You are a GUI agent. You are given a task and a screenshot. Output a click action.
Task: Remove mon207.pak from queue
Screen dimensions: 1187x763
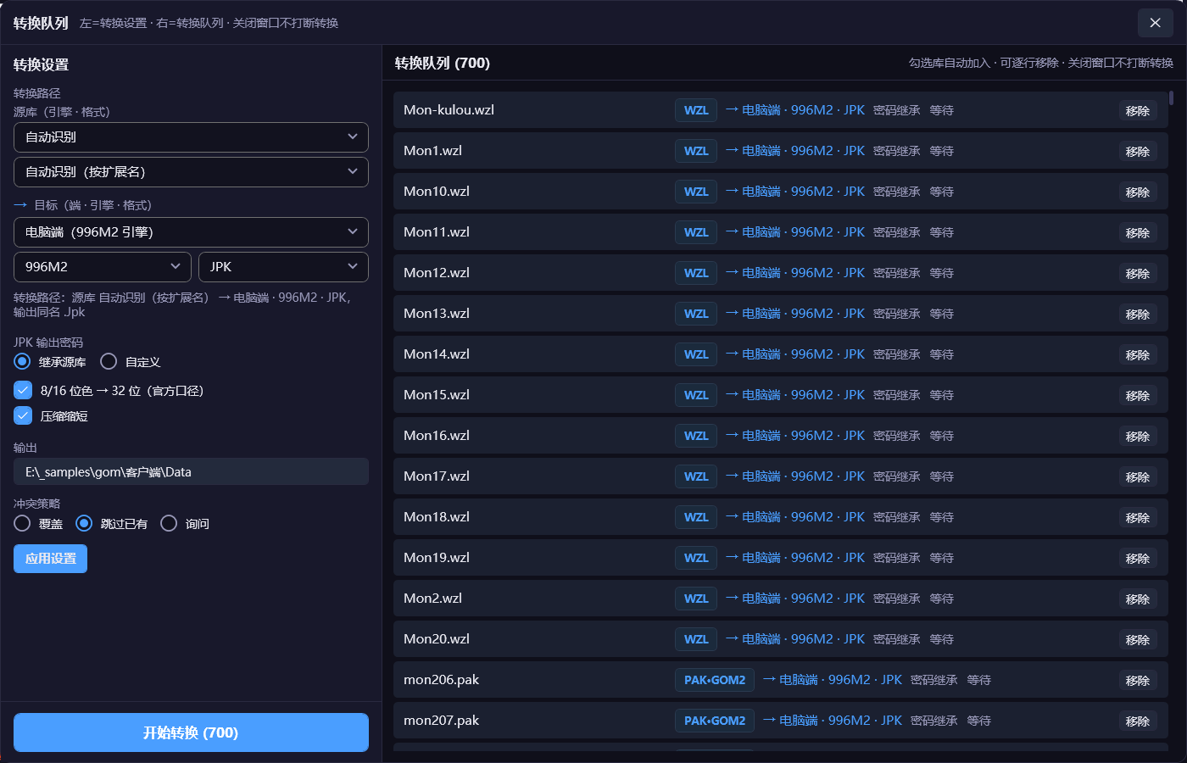pyautogui.click(x=1138, y=721)
